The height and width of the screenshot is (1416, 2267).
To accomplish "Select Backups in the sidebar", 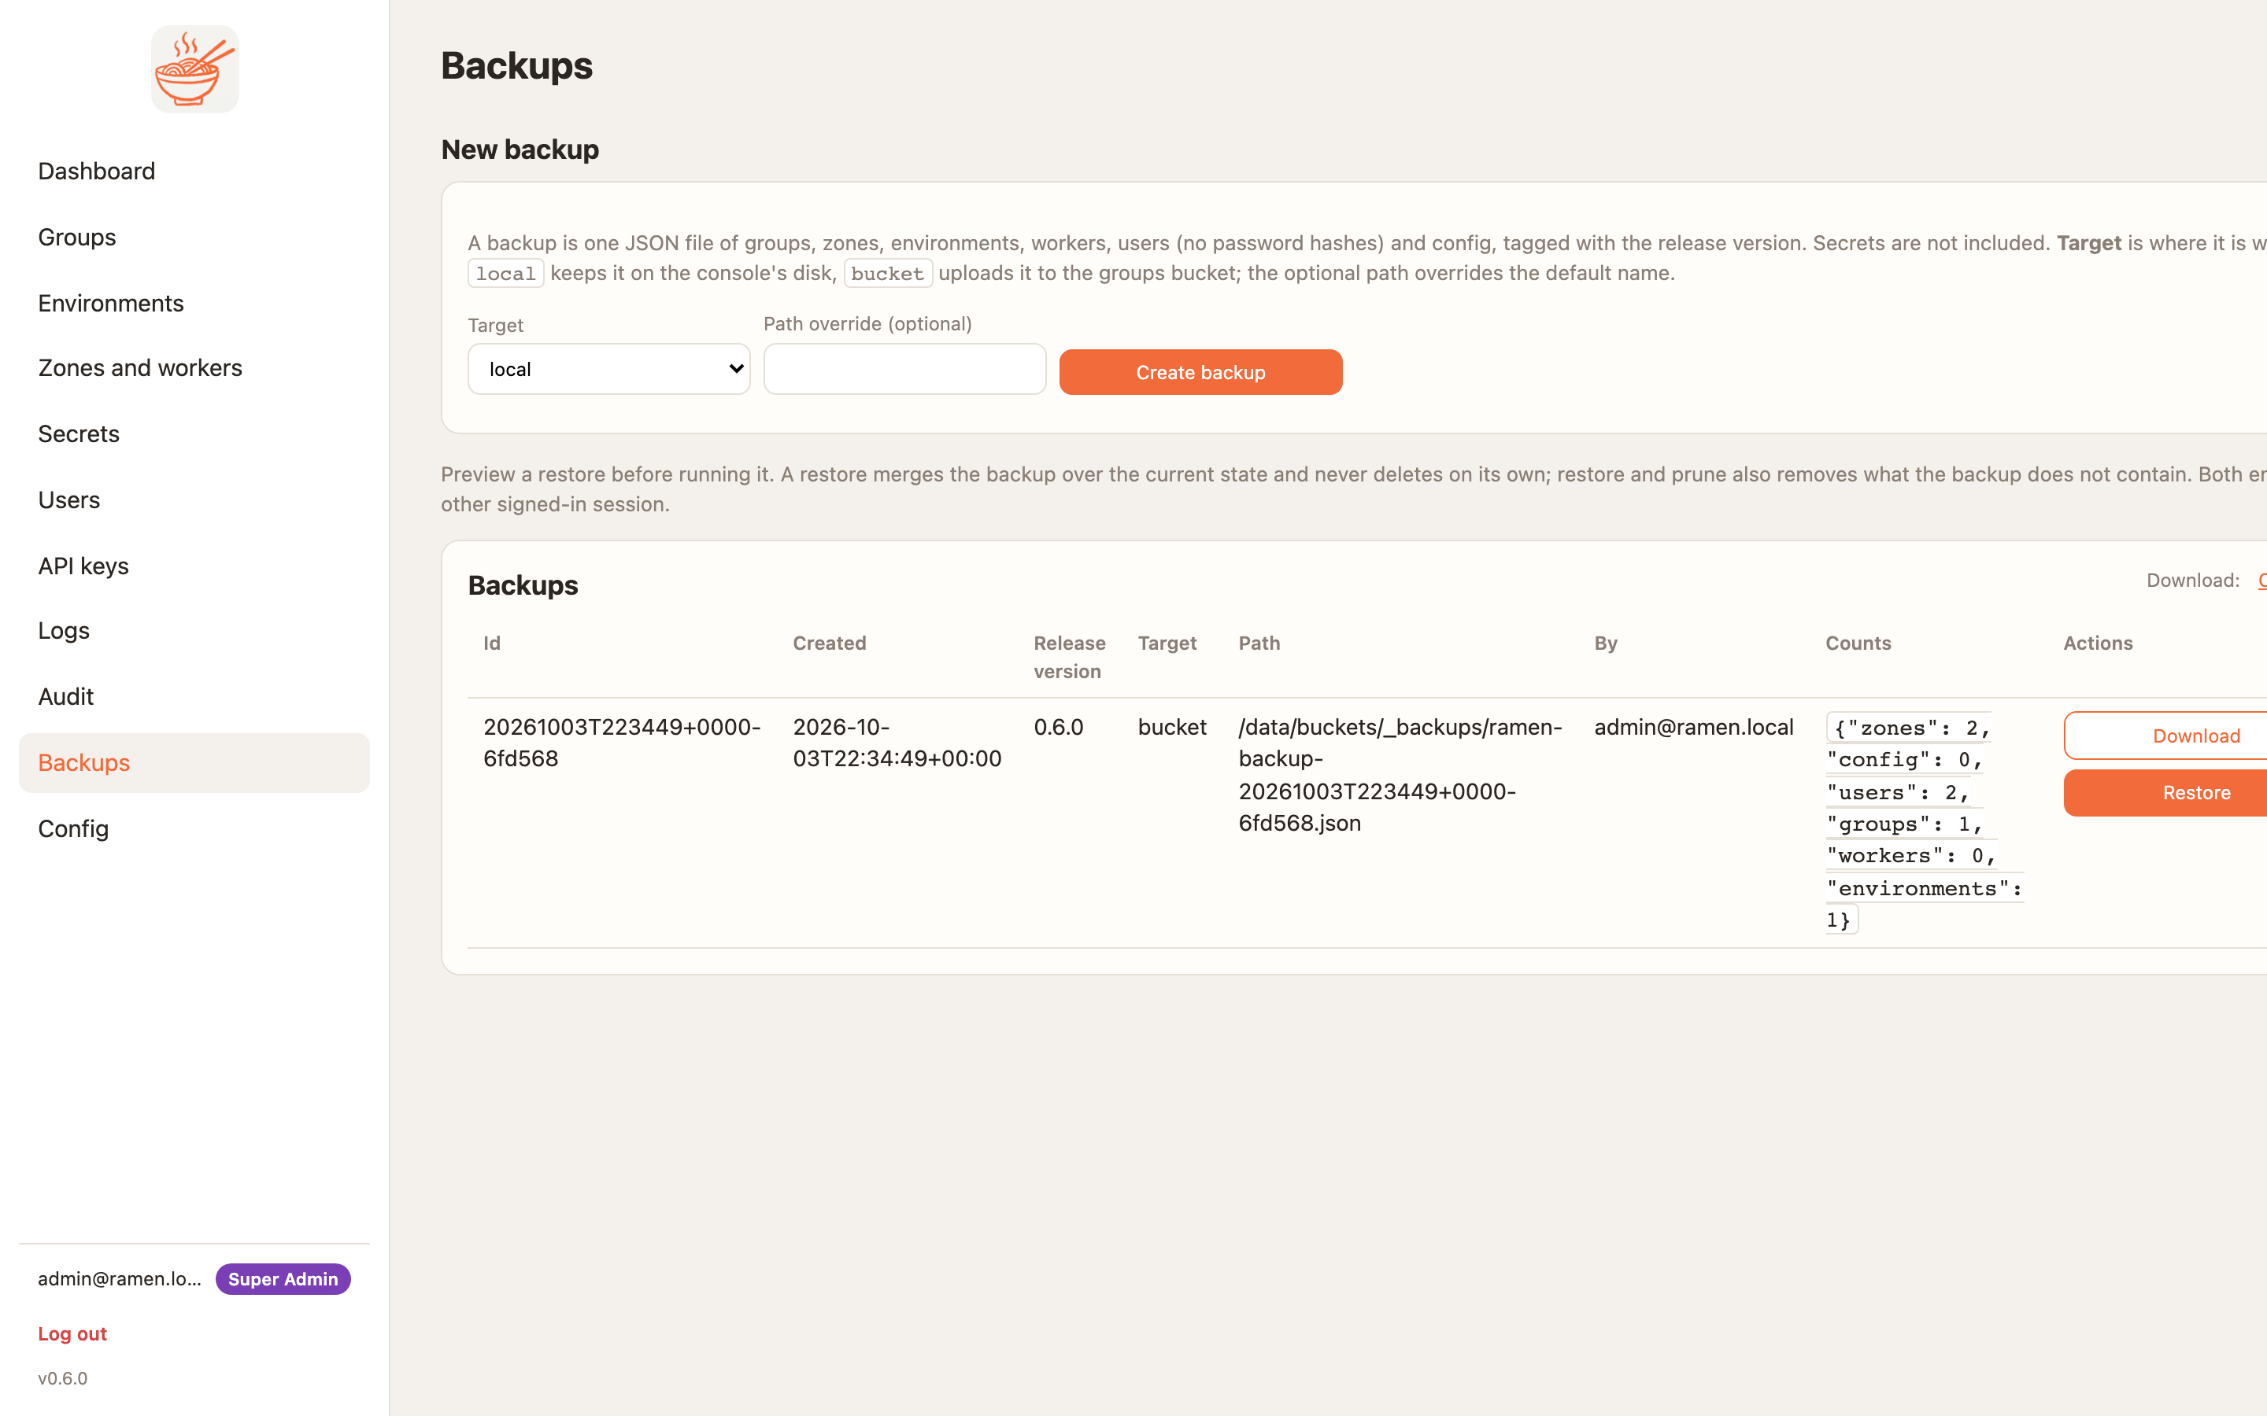I will click(x=194, y=763).
